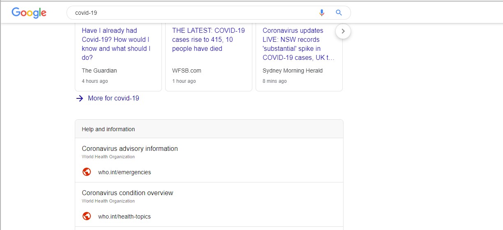Click the blue search magnifier icon
This screenshot has height=230, width=503.
pyautogui.click(x=339, y=13)
